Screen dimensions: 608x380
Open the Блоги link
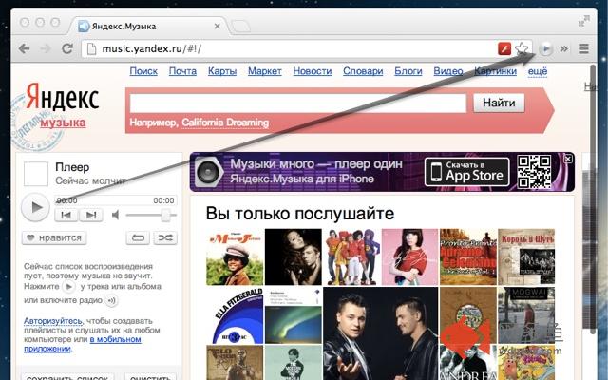pyautogui.click(x=408, y=71)
